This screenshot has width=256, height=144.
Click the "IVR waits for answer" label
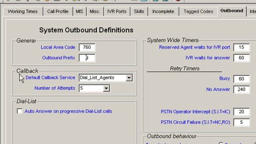pyautogui.click(x=208, y=58)
